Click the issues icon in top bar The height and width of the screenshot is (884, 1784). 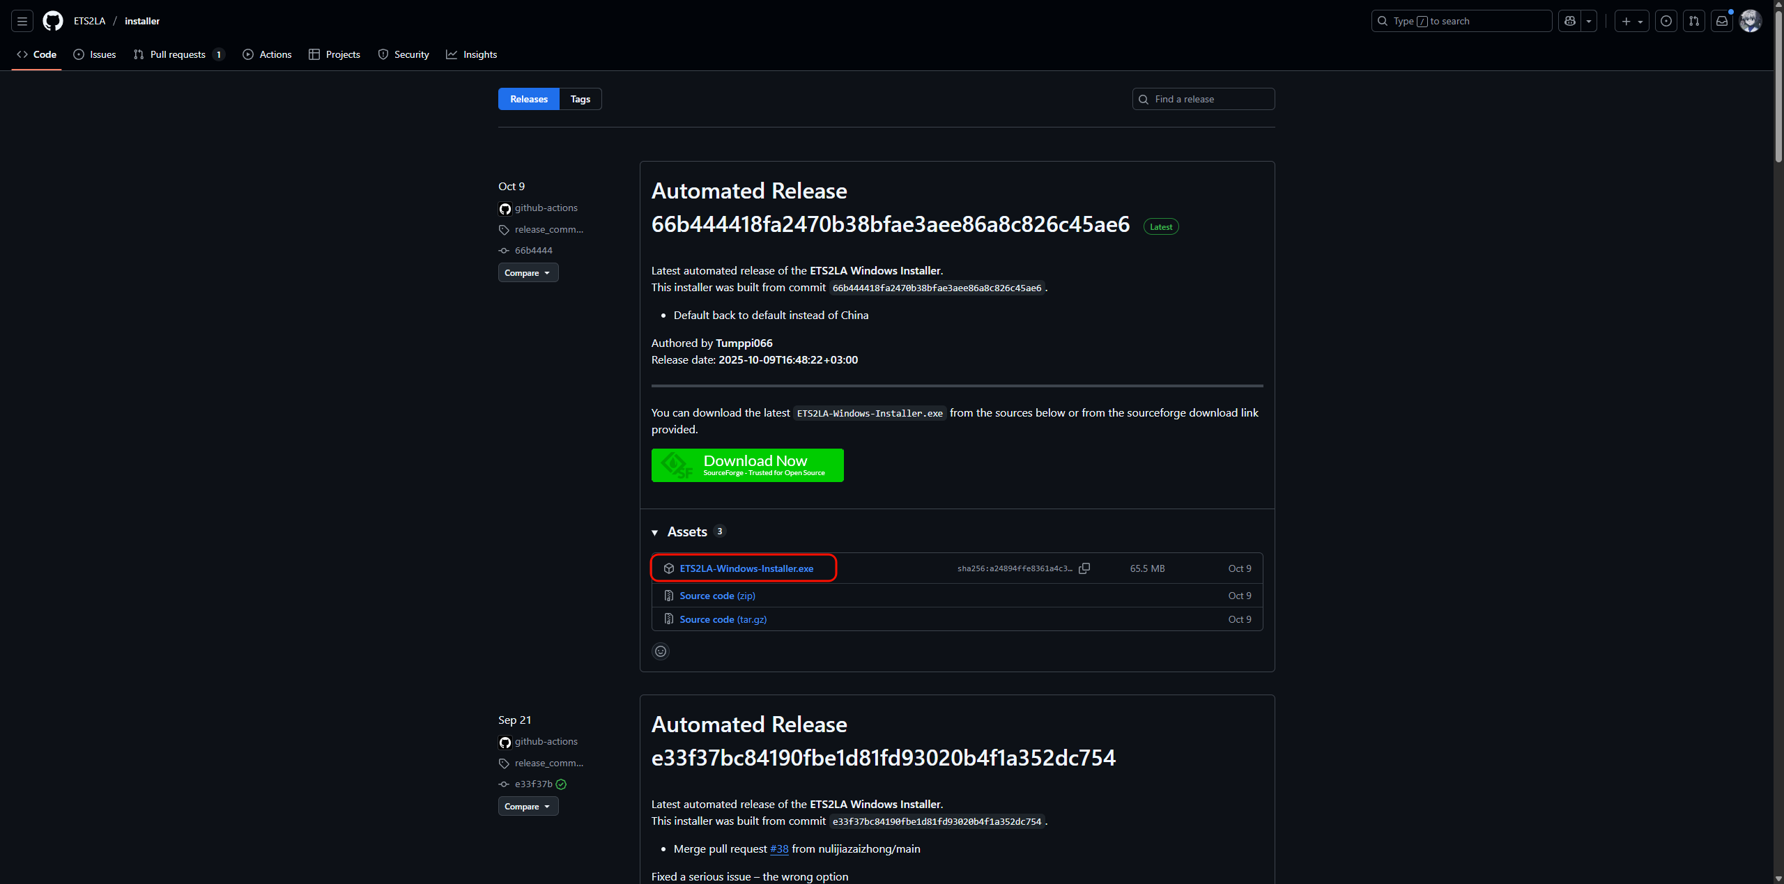(x=1666, y=21)
